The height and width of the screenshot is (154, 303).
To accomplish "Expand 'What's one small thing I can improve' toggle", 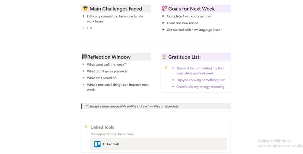I will (84, 85).
